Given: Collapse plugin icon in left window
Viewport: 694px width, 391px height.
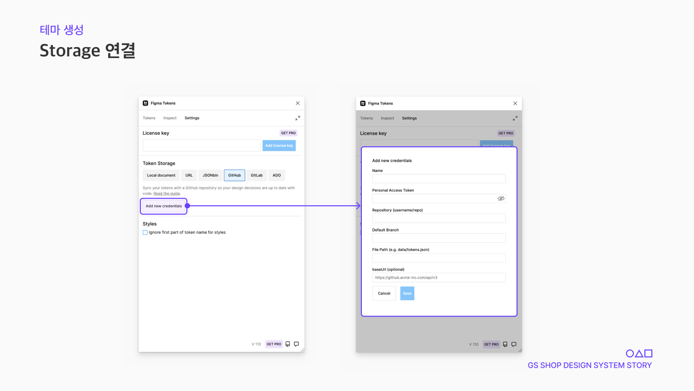Looking at the screenshot, I should pos(297,118).
